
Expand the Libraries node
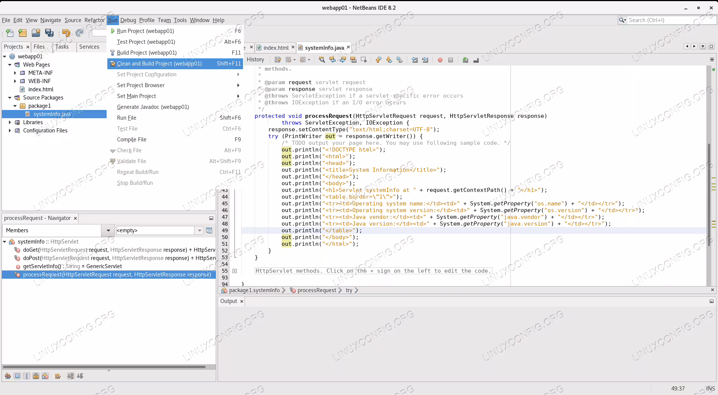(x=10, y=122)
